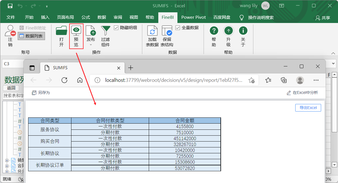Switch to the 百度网盘 ribbon tab
This screenshot has width=338, height=183.
coord(222,17)
